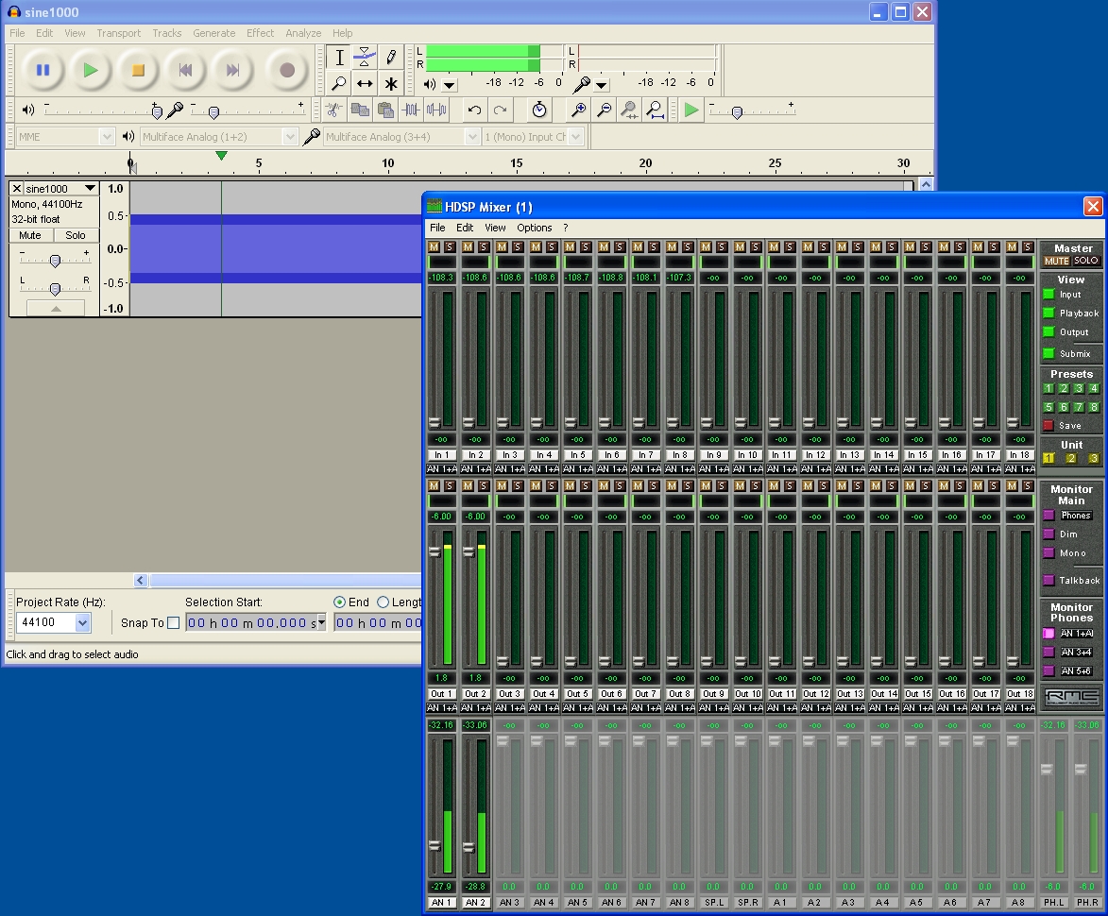Toggle the Submix view in HDSP Mixer
This screenshot has width=1108, height=916.
point(1048,354)
